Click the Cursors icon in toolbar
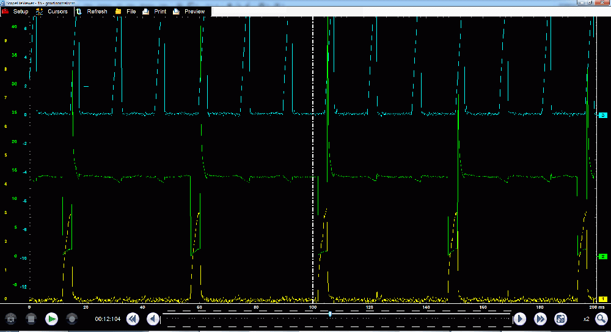 tap(40, 12)
